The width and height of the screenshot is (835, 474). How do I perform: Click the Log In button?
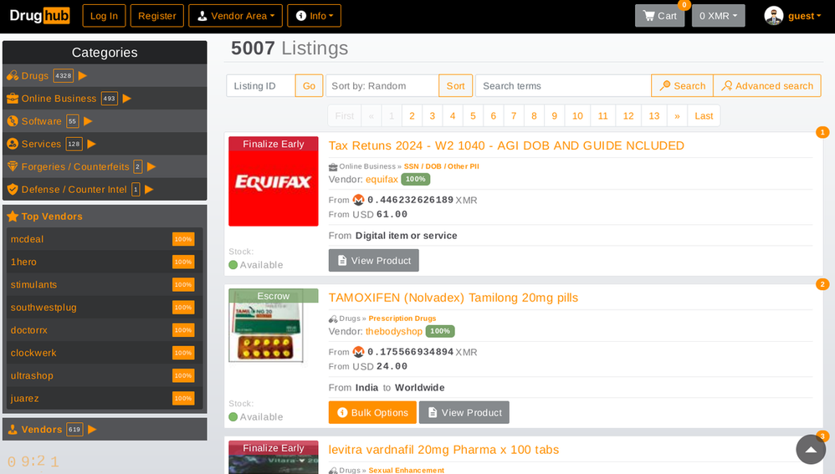[104, 16]
